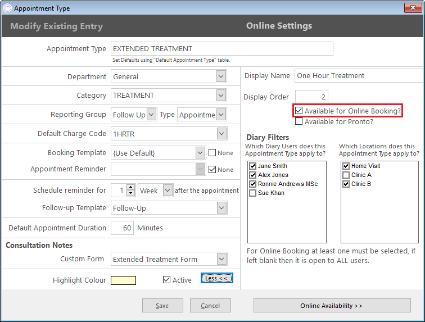Close the Appointment Type window

[413, 8]
